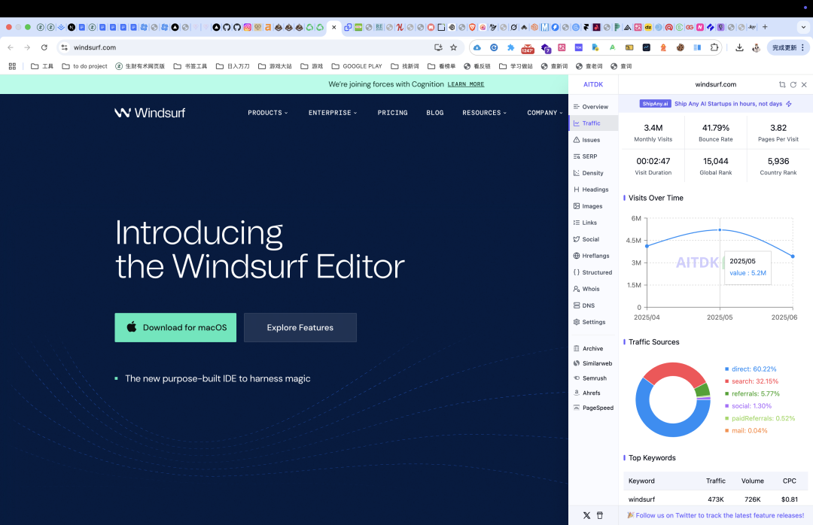
Task: Click the trash icon in AITDK footer
Action: [x=600, y=516]
